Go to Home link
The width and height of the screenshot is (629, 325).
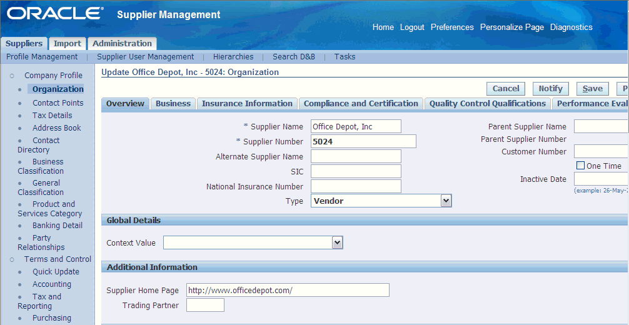[x=383, y=27]
